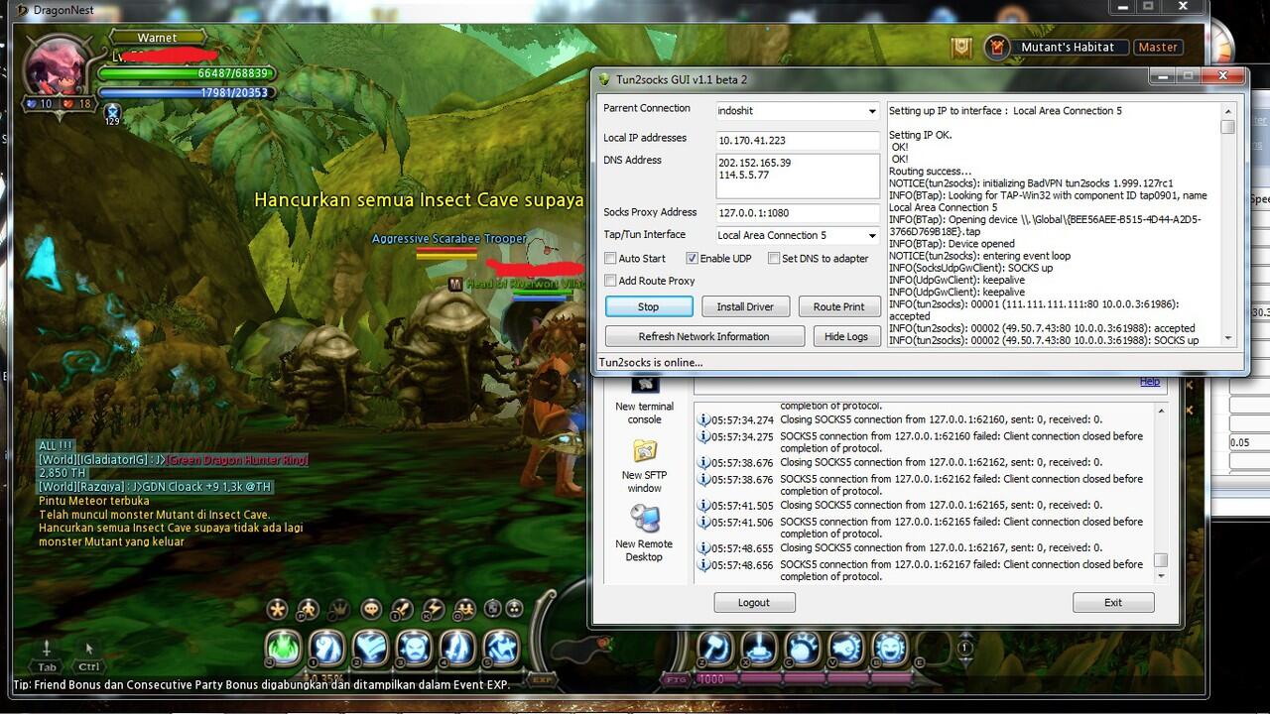Viewport: 1270px width, 714px height.
Task: Click the crown icon above the skill bar
Action: pos(339,609)
